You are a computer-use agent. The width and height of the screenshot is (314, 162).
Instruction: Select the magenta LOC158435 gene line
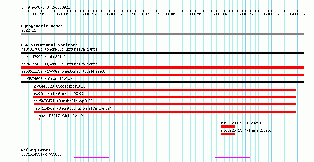click(162, 158)
